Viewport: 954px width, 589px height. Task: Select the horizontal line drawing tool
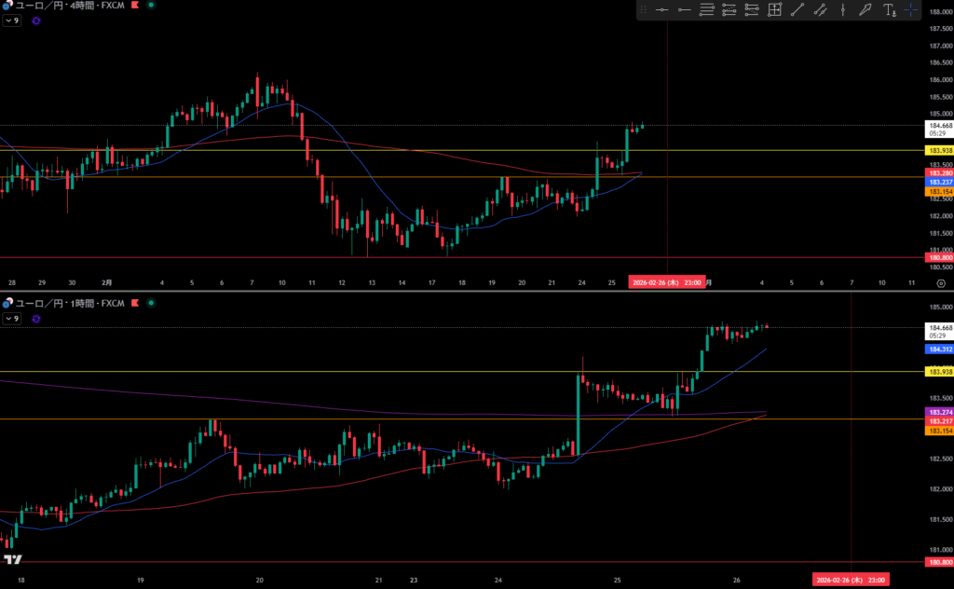click(661, 10)
